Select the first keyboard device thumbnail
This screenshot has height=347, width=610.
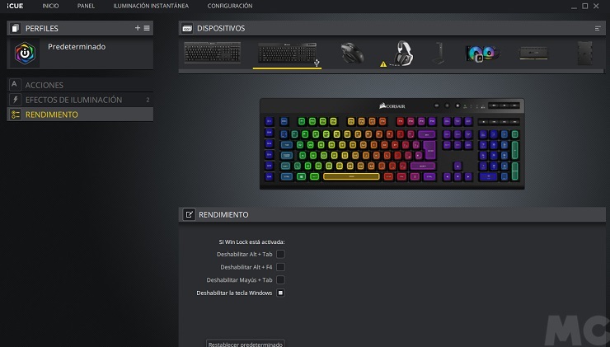(213, 53)
